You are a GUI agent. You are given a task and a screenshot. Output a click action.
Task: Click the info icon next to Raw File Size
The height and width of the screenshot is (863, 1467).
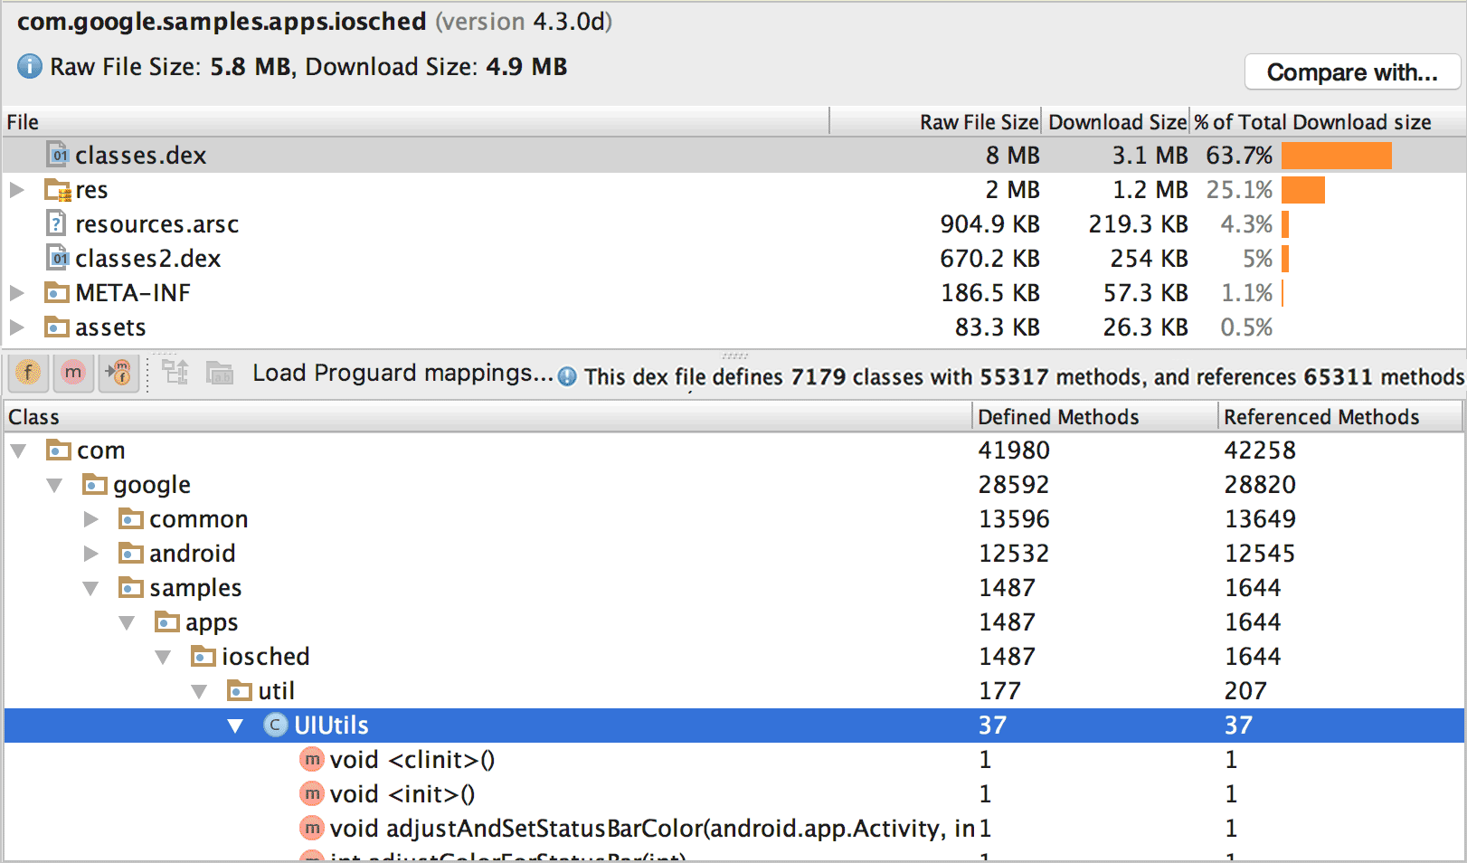coord(28,66)
